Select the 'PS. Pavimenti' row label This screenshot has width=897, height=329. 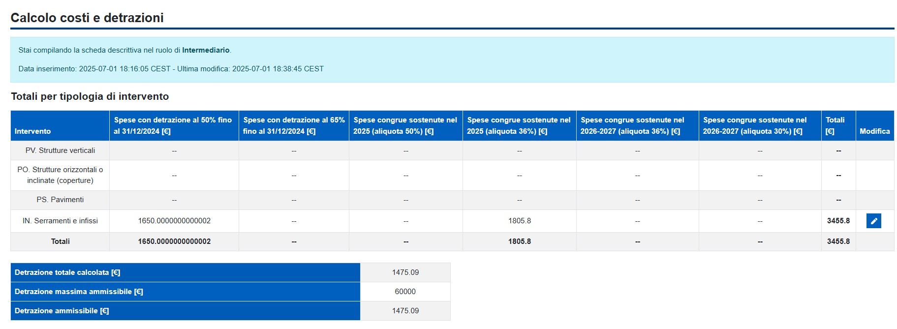click(60, 200)
